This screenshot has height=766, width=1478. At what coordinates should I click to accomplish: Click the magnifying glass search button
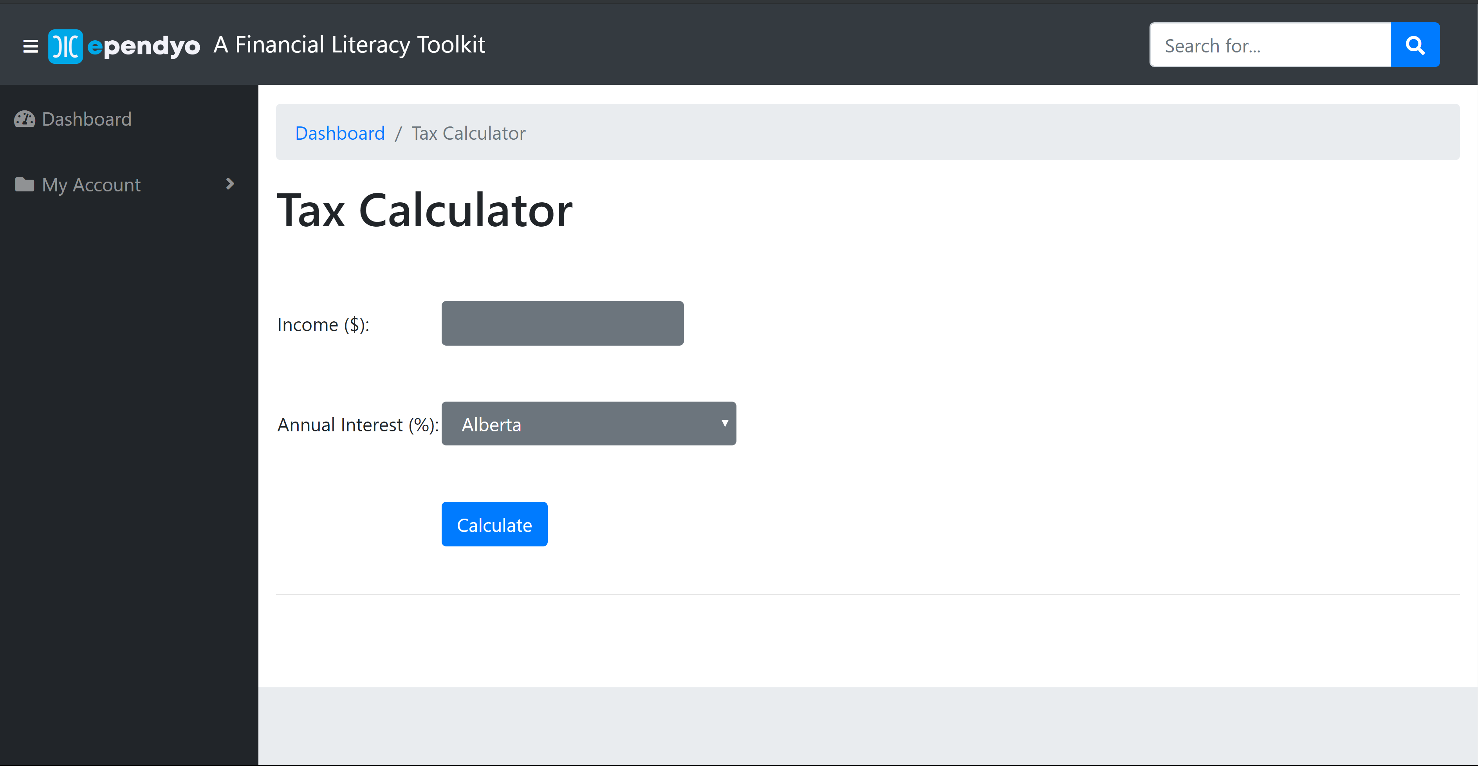1414,45
